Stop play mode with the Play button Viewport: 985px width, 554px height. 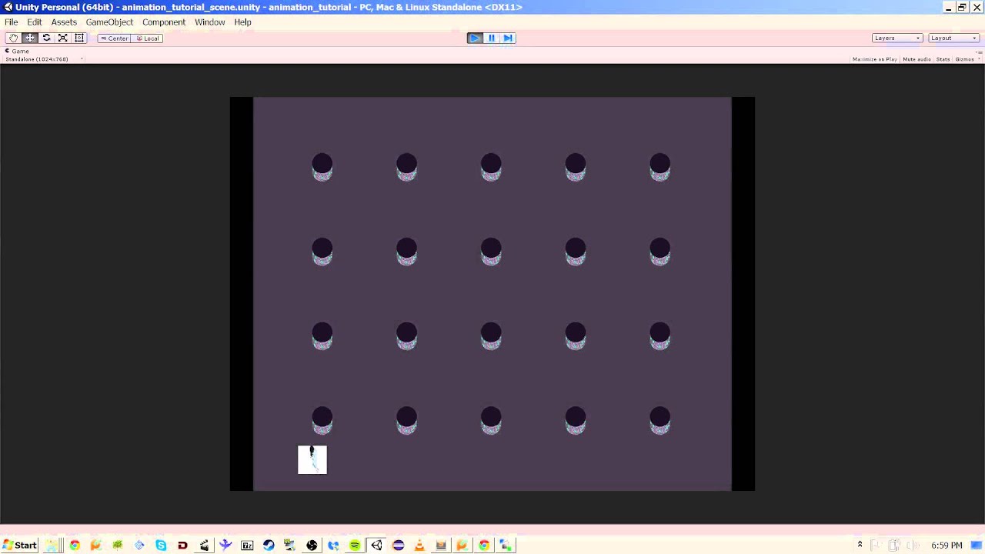(x=475, y=38)
